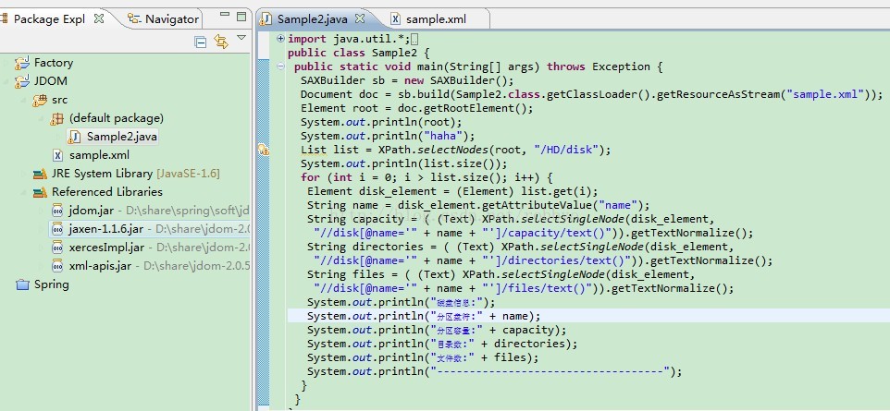Image resolution: width=890 pixels, height=411 pixels.
Task: Select the (default package) node
Action: pos(117,118)
